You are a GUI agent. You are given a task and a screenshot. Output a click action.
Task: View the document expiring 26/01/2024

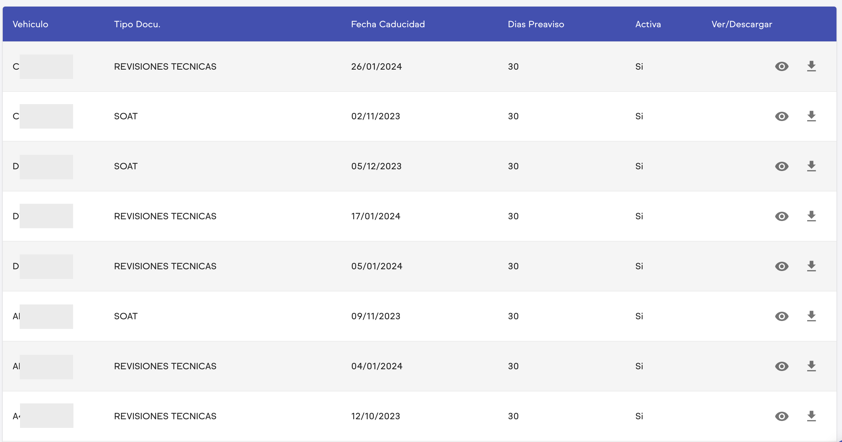pos(782,67)
